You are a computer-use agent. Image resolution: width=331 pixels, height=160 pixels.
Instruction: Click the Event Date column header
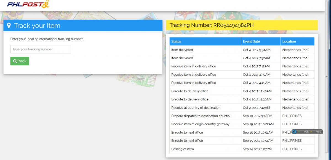(x=251, y=41)
